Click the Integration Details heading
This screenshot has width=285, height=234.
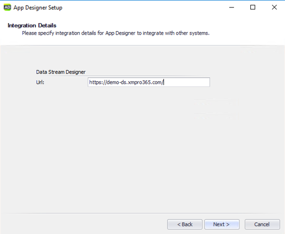32,25
